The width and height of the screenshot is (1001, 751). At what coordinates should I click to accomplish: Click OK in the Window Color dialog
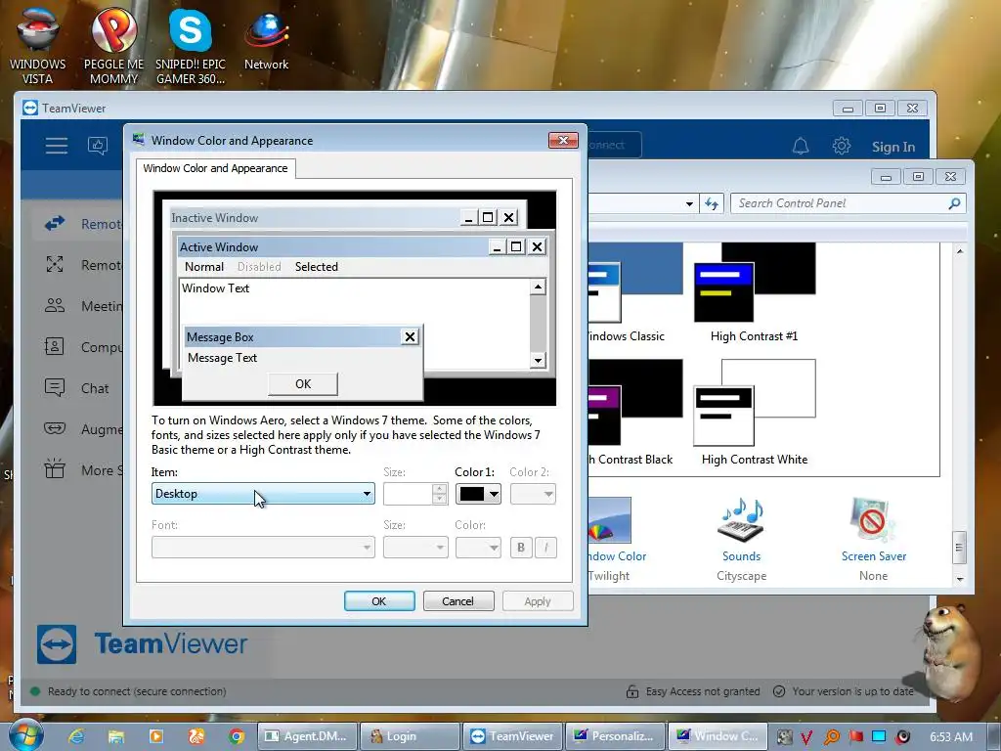[x=379, y=601]
